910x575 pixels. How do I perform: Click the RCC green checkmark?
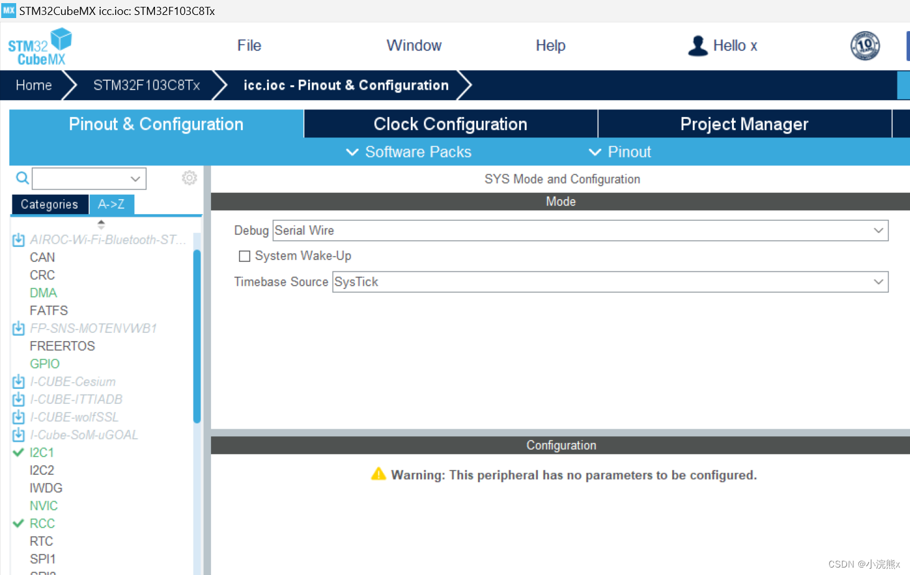(19, 523)
